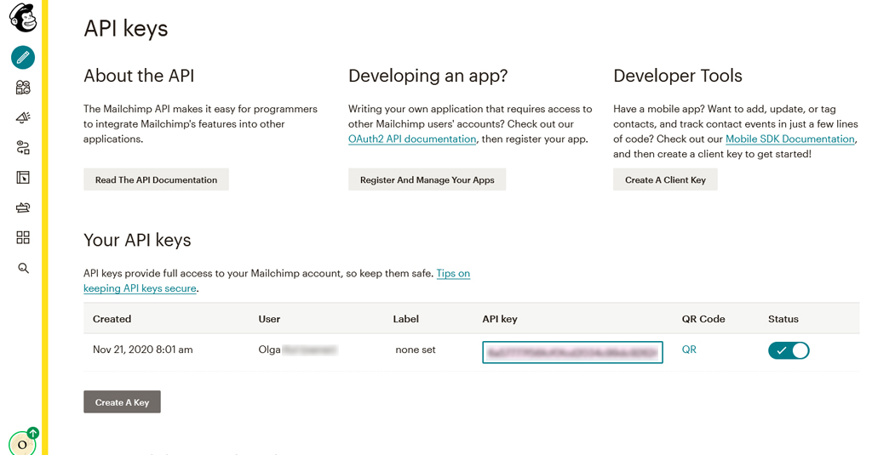
Task: Click the Create A Client Key button
Action: tap(665, 179)
